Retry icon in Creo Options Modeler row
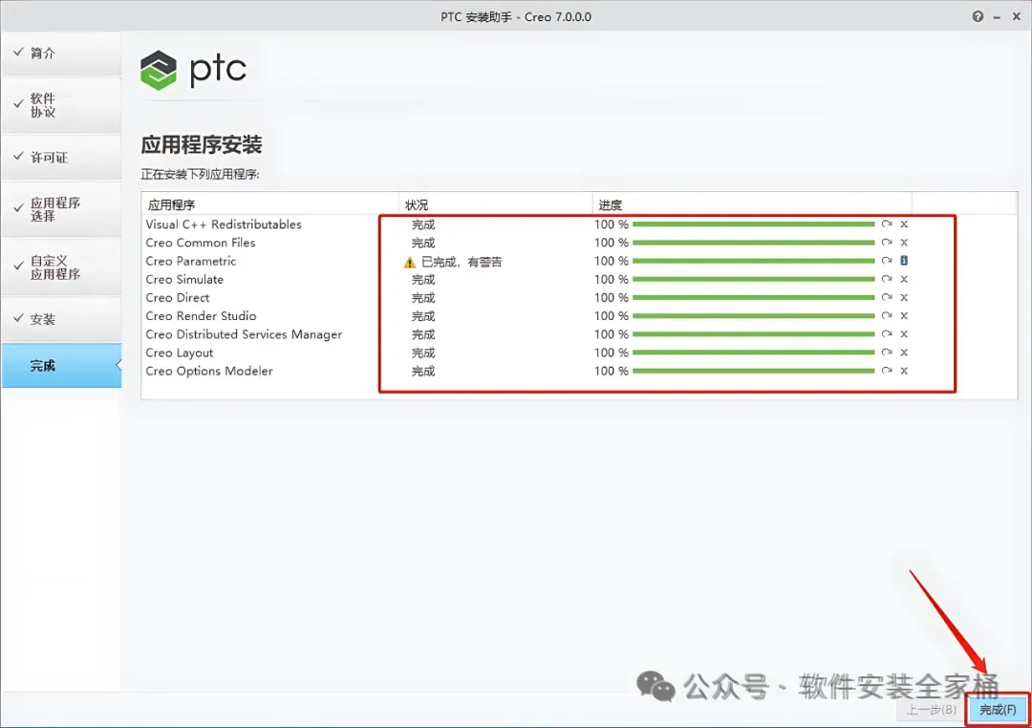The image size is (1032, 728). click(887, 371)
